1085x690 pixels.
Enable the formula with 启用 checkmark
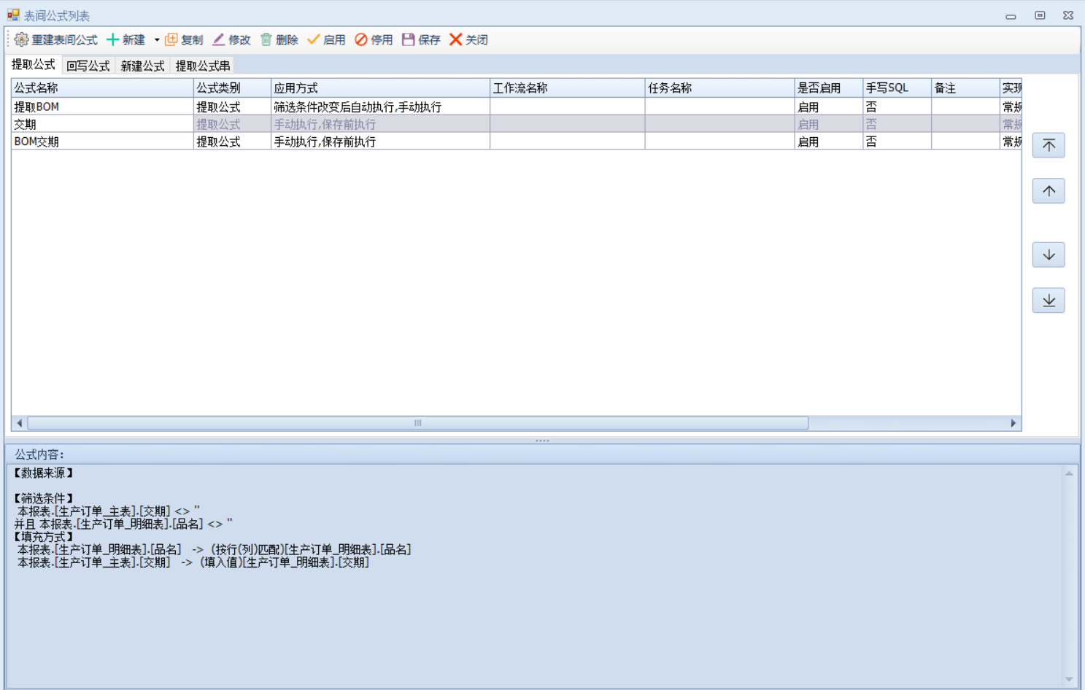point(314,40)
